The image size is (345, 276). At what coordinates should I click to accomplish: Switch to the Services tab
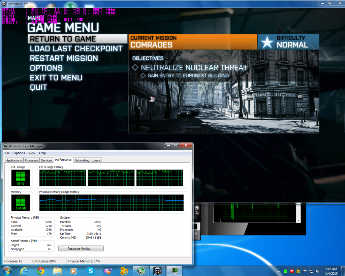pos(46,160)
